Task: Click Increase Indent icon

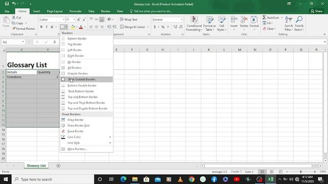Action: coord(114,27)
